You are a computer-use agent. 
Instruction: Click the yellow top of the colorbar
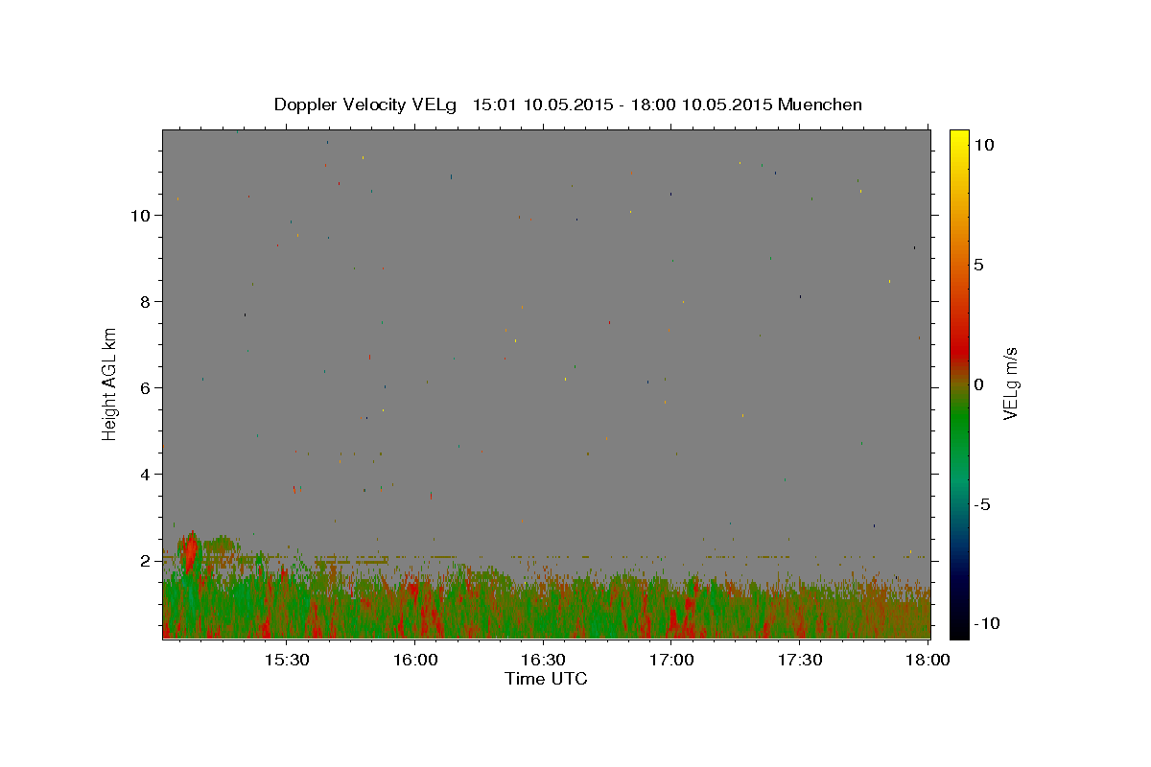tap(959, 139)
